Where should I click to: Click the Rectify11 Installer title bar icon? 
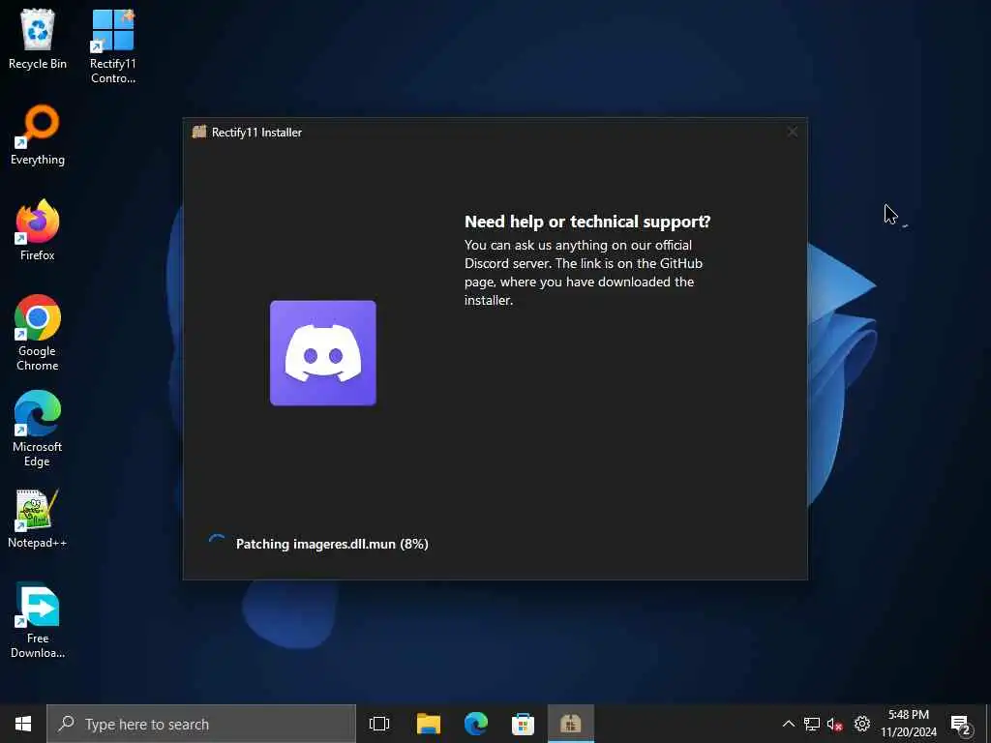(x=199, y=132)
